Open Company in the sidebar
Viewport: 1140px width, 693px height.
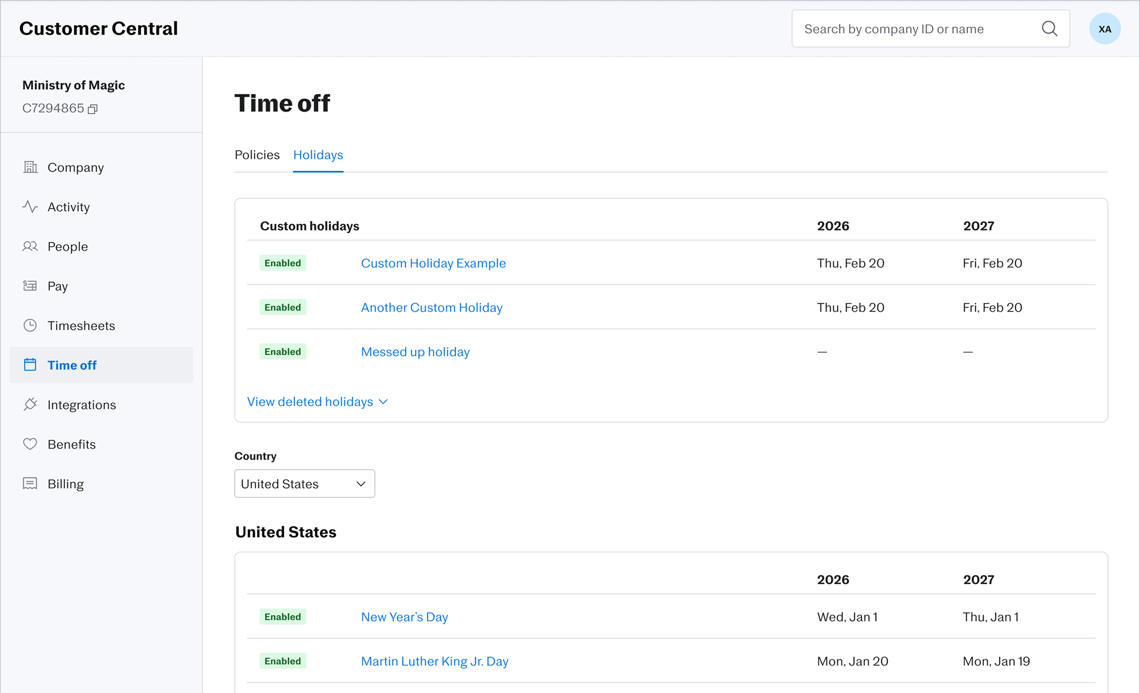(101, 167)
